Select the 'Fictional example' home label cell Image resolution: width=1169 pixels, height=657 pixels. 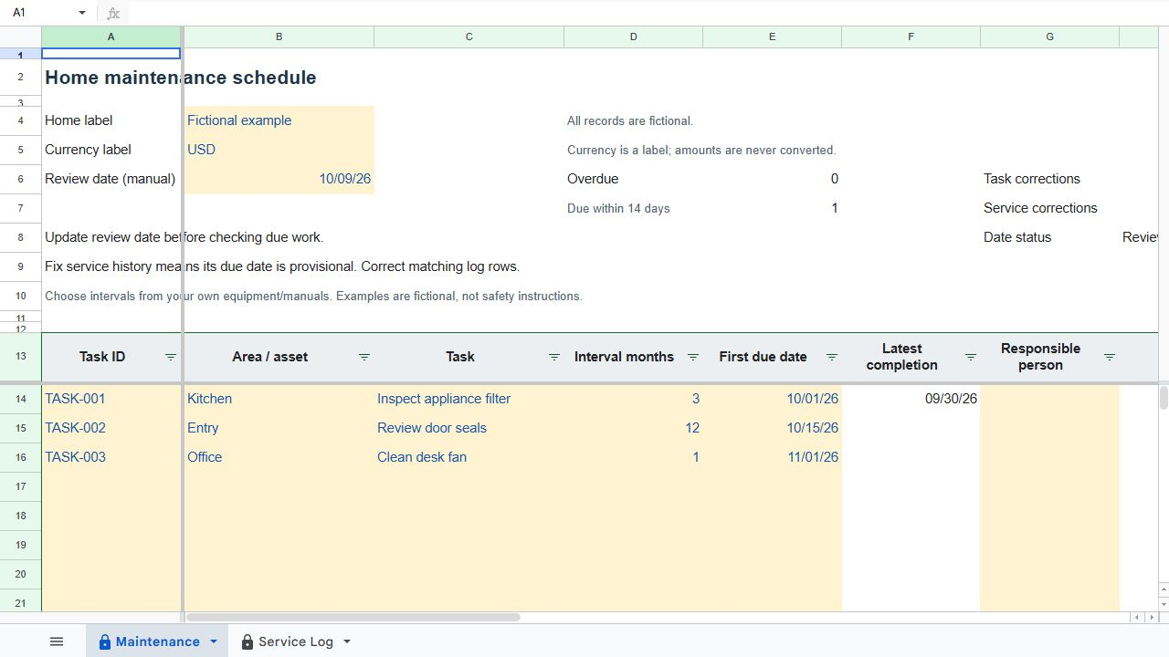pos(279,120)
